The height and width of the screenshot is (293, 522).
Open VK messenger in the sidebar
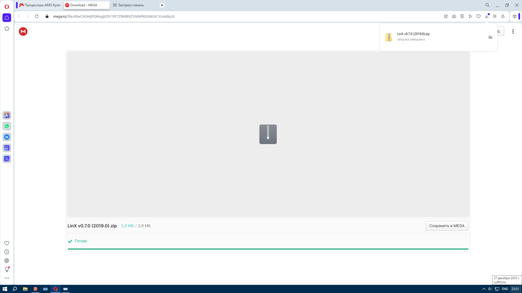click(x=7, y=137)
